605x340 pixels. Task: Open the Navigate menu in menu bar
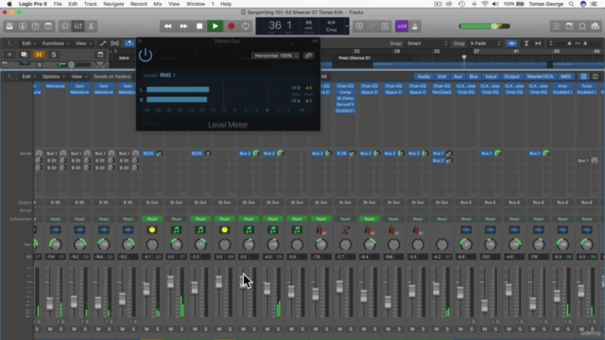coord(113,4)
